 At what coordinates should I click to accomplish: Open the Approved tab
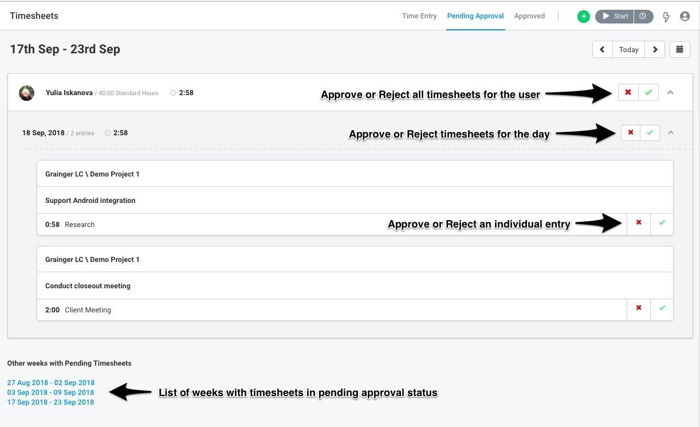(529, 16)
